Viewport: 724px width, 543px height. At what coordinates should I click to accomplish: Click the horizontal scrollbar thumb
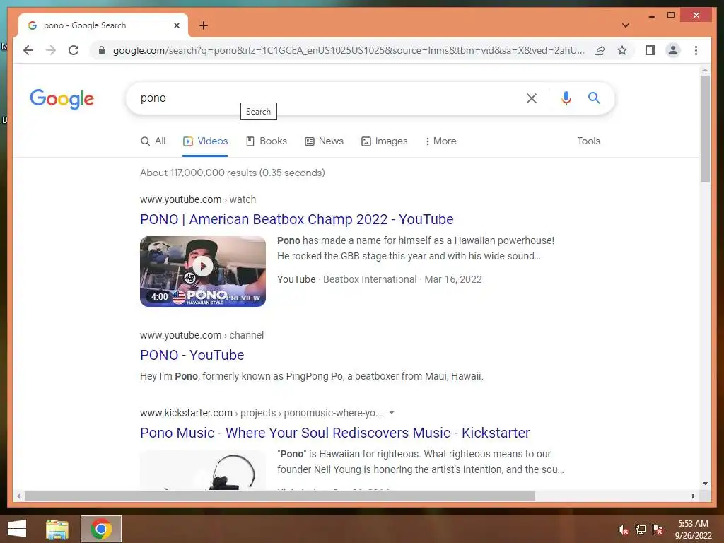tap(280, 496)
